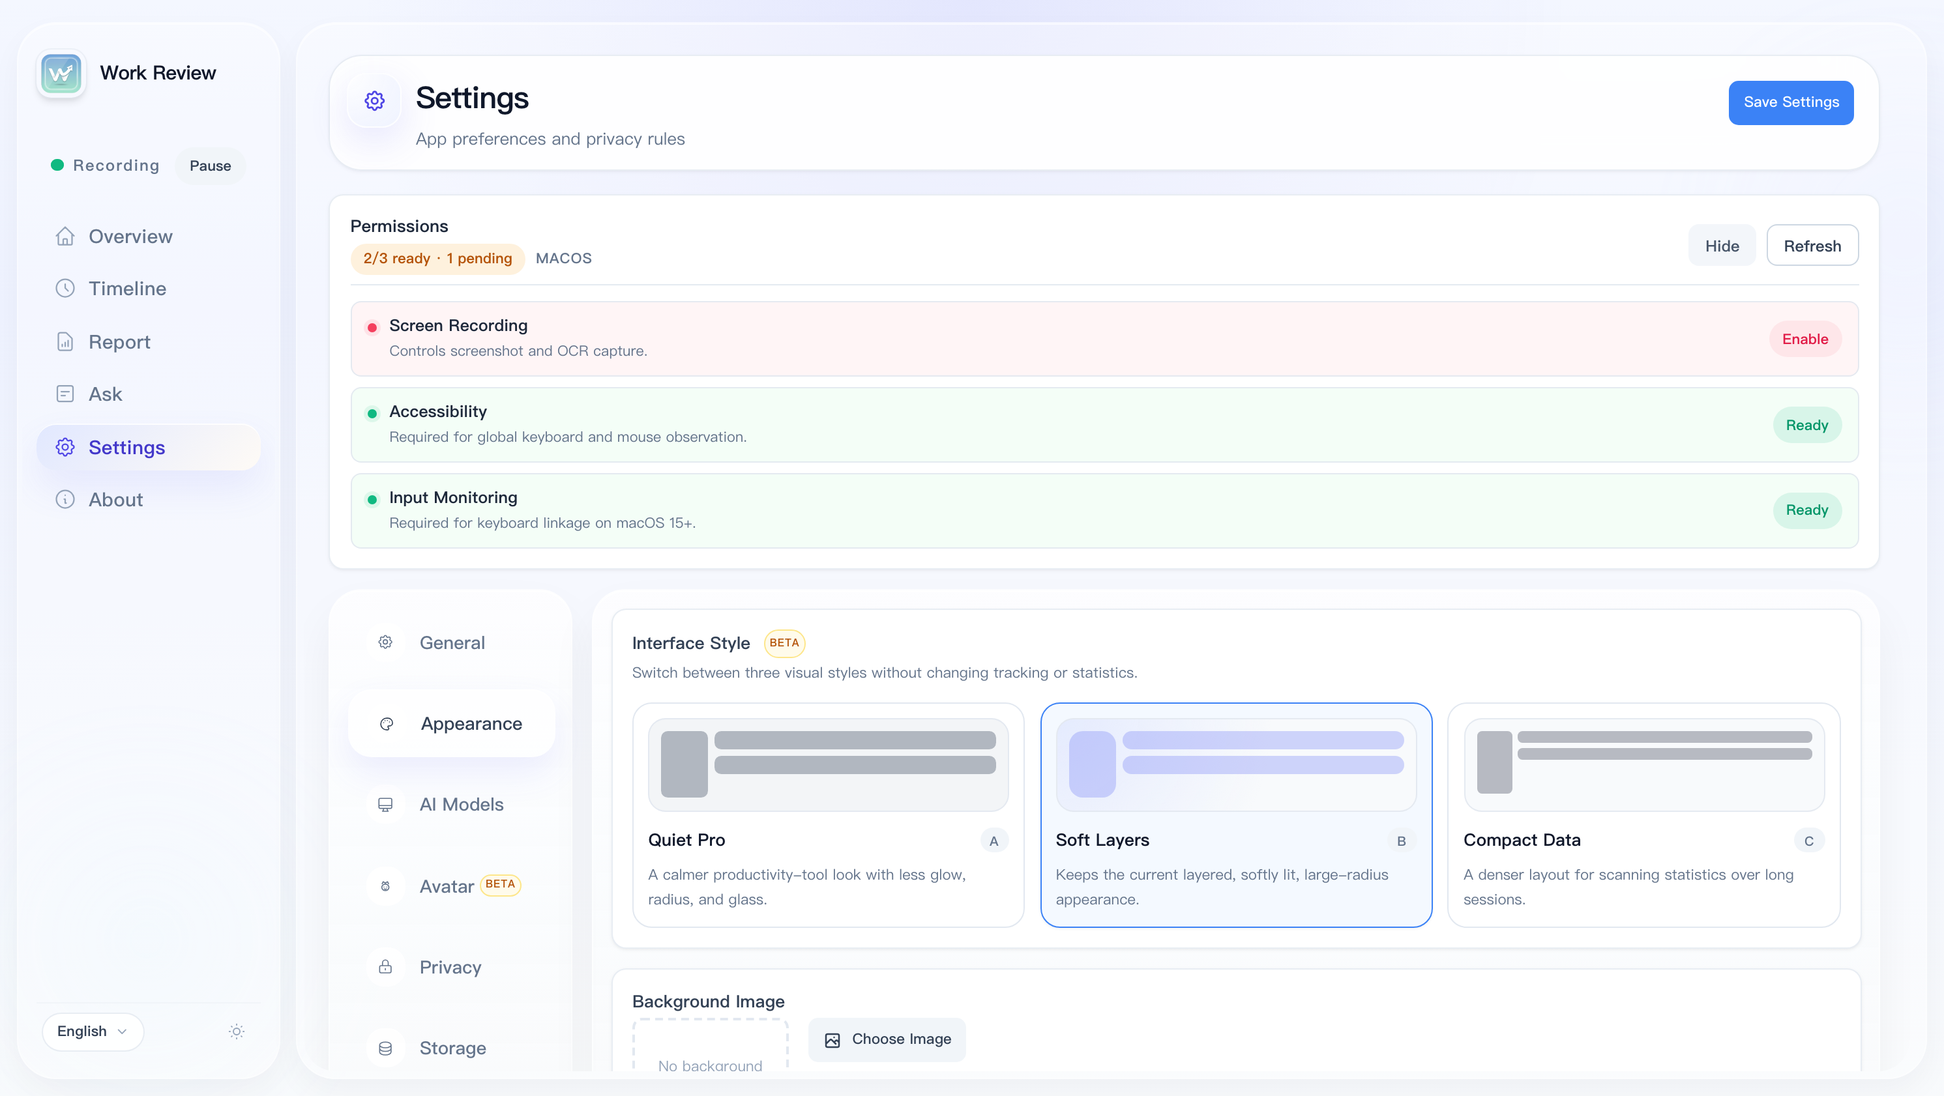Screen dimensions: 1944x1096
Task: Click the A label on Quiet Pro
Action: (x=994, y=841)
